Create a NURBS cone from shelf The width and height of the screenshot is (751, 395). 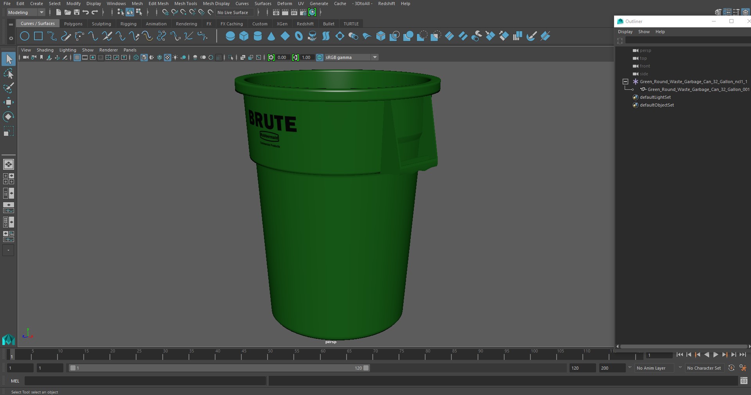(x=271, y=36)
